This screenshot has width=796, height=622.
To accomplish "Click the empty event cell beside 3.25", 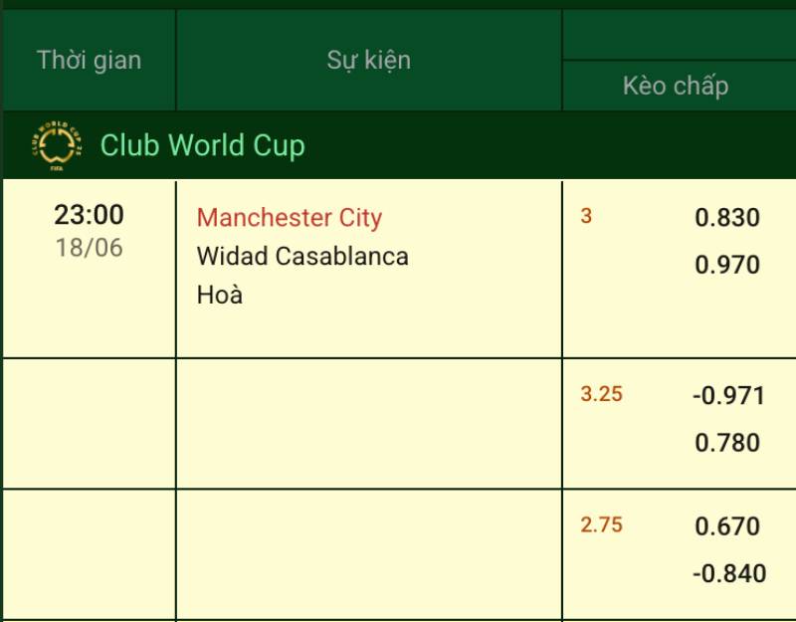I will click(x=368, y=423).
